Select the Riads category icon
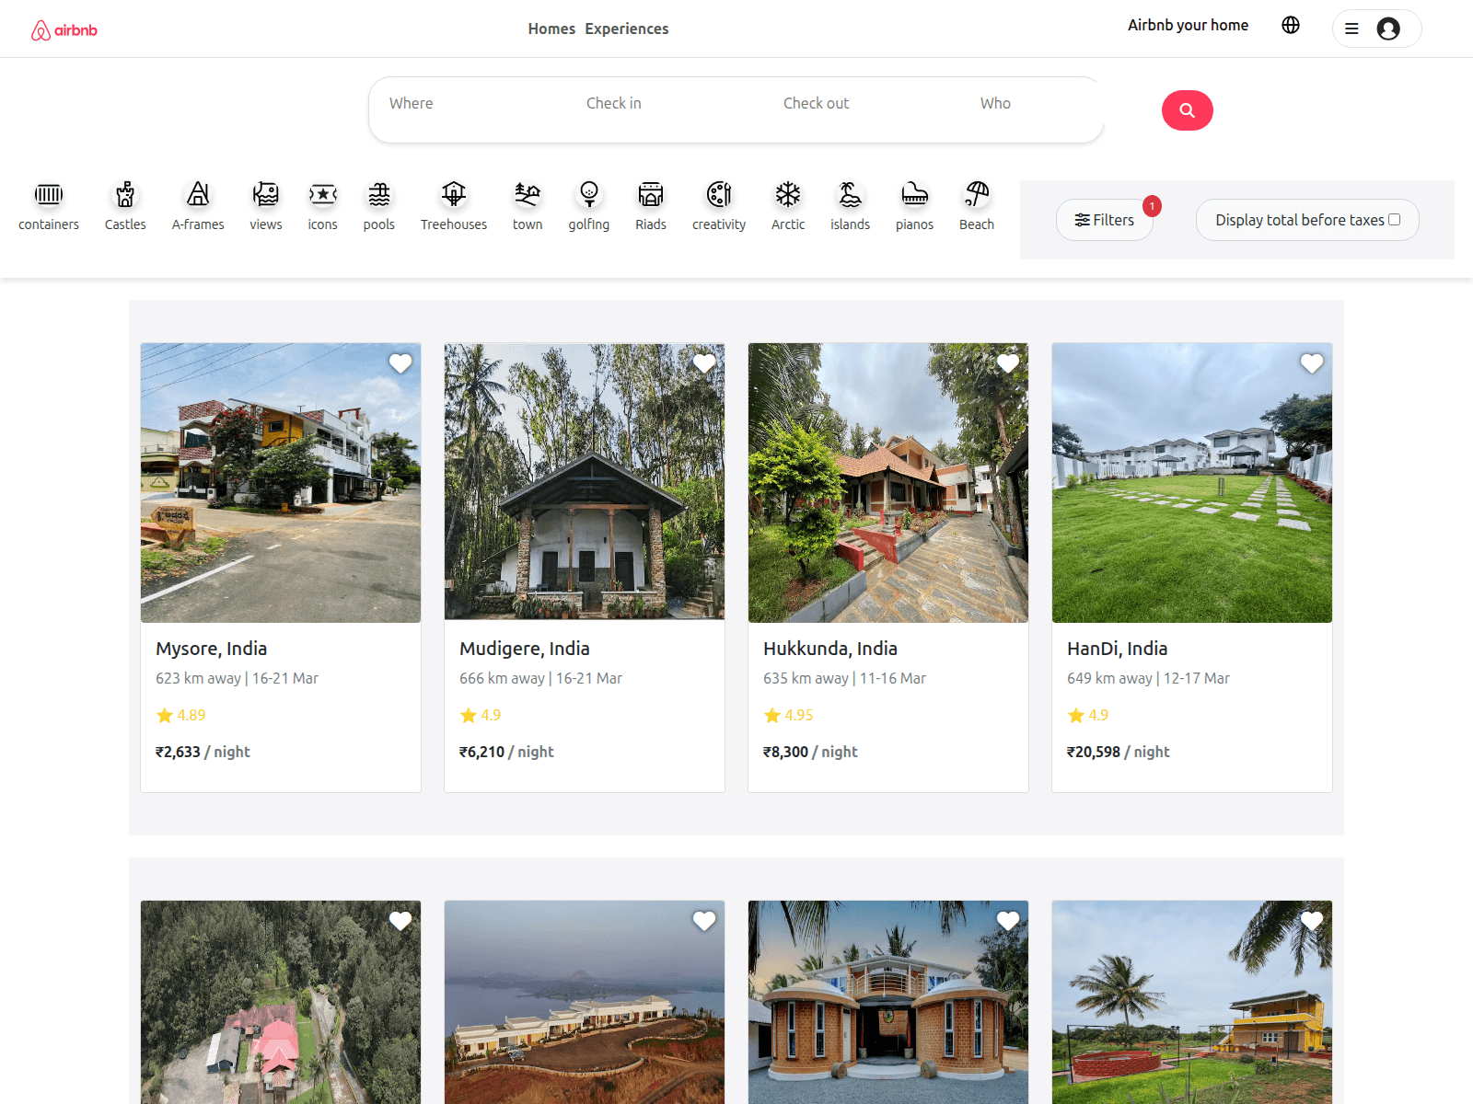The width and height of the screenshot is (1473, 1104). [651, 194]
